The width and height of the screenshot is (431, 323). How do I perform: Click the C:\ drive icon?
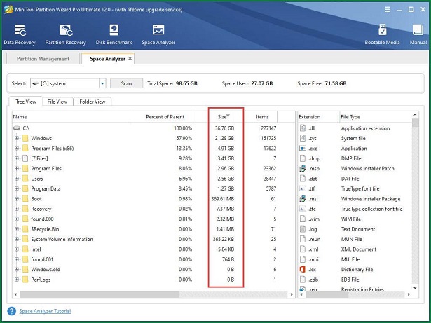17,128
